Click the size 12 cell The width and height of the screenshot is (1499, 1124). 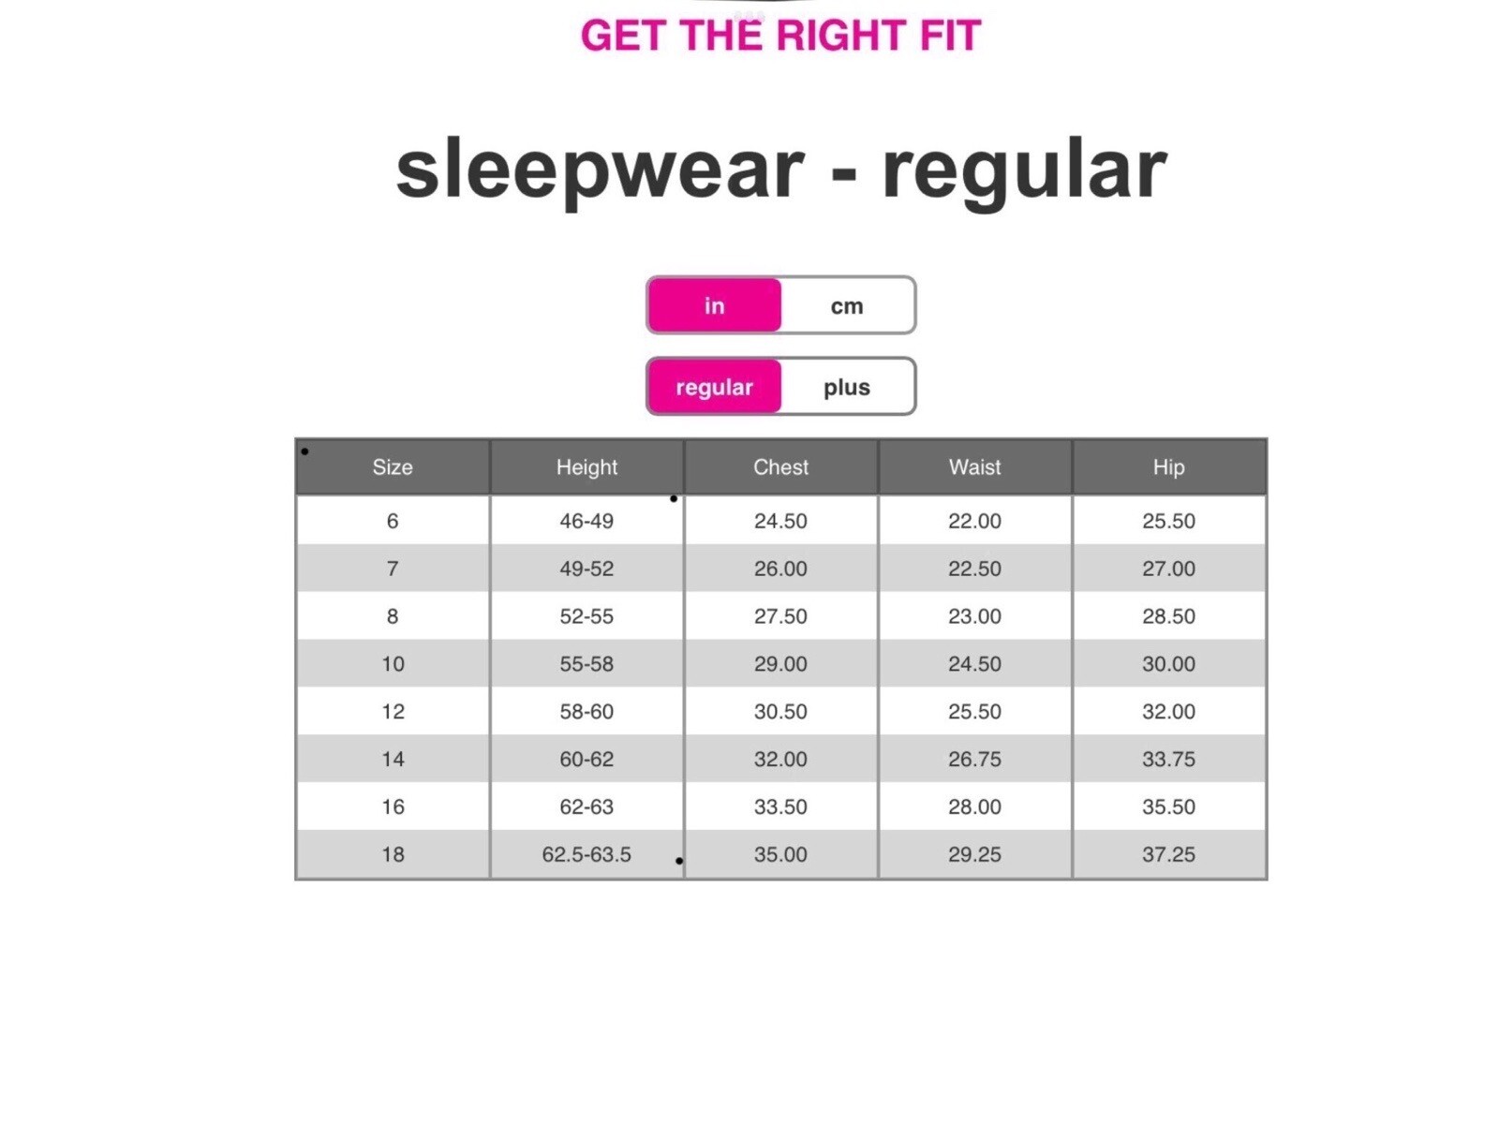tap(393, 712)
